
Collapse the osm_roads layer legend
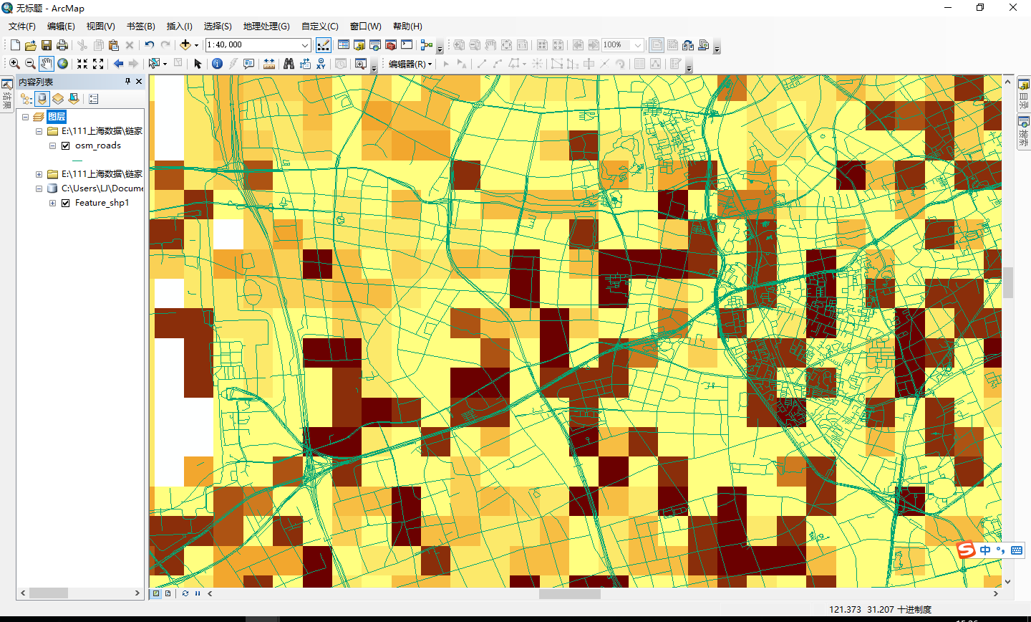click(52, 145)
